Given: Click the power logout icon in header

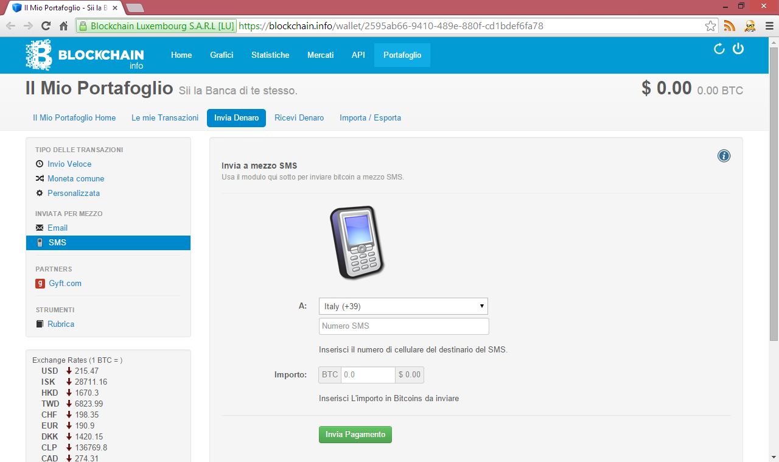Looking at the screenshot, I should (x=738, y=49).
